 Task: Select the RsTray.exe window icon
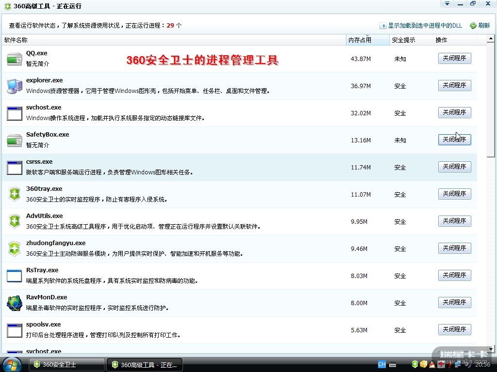[x=15, y=276]
